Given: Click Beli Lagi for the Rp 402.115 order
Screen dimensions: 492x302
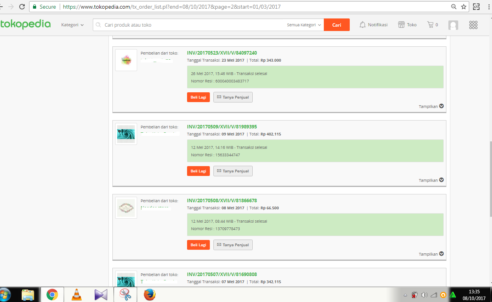Looking at the screenshot, I should tap(198, 171).
